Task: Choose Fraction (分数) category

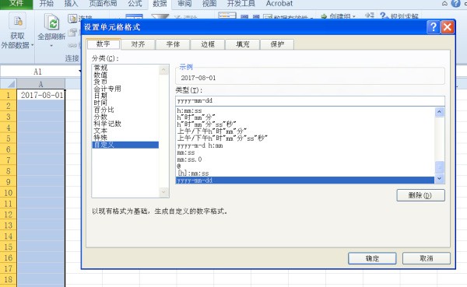Action: pyautogui.click(x=100, y=117)
